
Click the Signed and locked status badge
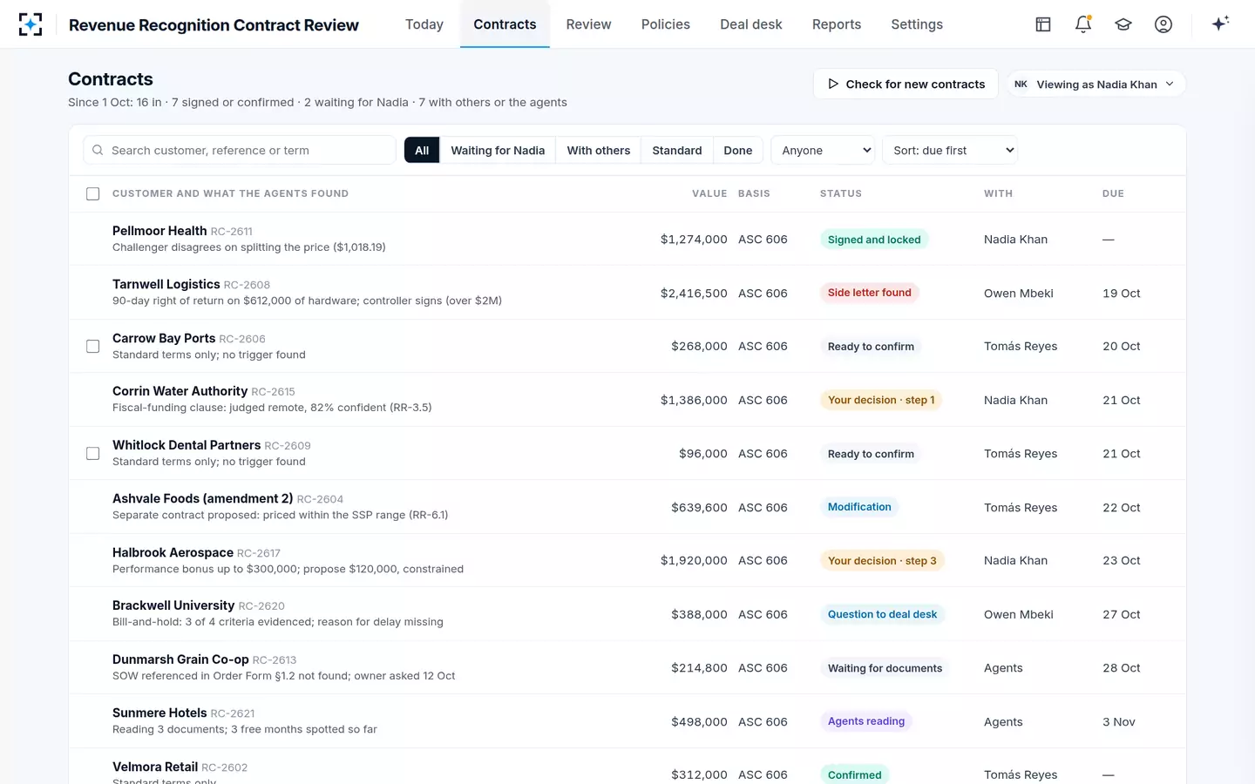874,240
